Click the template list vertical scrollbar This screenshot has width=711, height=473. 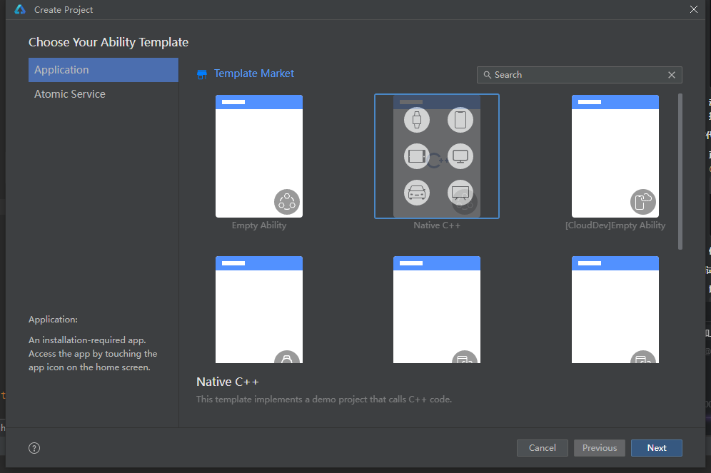coord(680,171)
